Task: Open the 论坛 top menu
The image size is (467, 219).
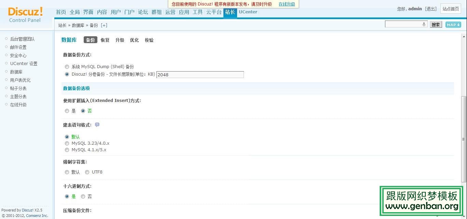Action: (x=143, y=12)
